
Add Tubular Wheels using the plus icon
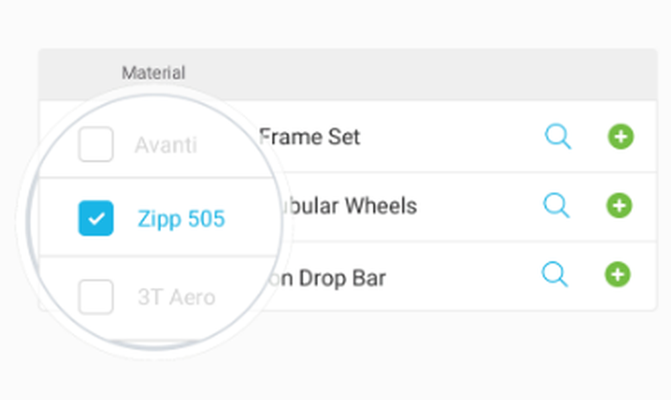[619, 205]
